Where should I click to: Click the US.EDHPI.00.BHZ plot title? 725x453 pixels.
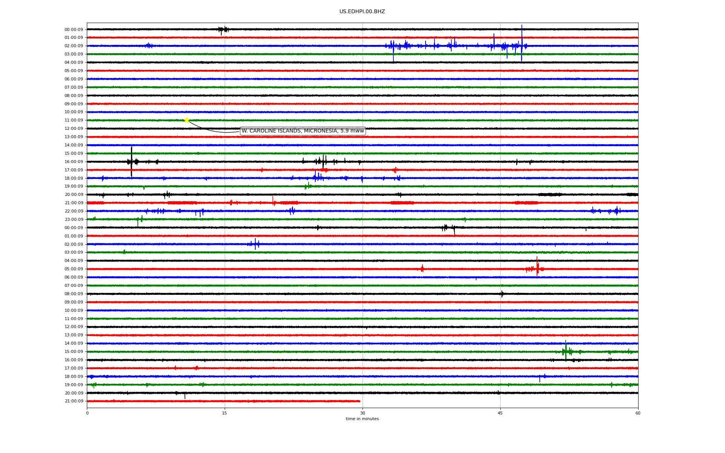coord(362,12)
